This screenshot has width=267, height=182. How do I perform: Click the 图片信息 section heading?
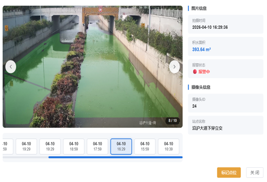click(x=199, y=8)
